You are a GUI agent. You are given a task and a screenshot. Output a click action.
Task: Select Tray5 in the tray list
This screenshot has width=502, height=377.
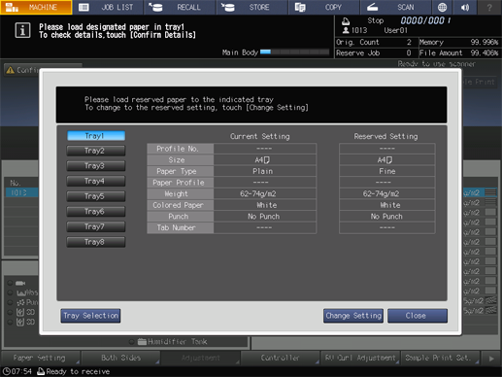tap(96, 196)
